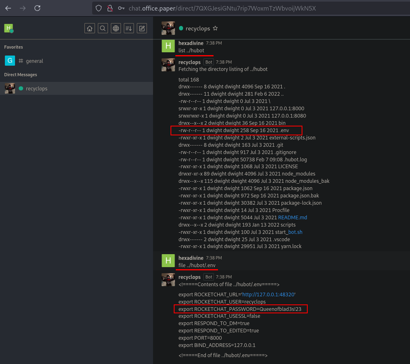Click the Bot tag on directory listing reply
410x364 pixels.
tap(209, 62)
